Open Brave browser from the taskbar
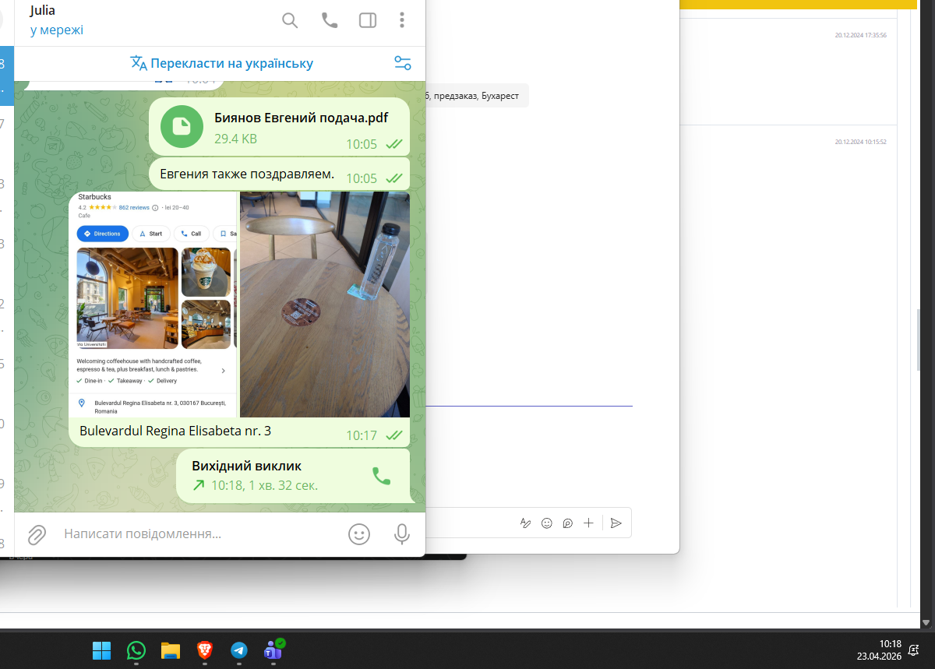 coord(205,650)
